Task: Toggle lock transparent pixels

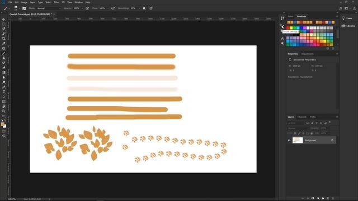Action: (x=295, y=133)
